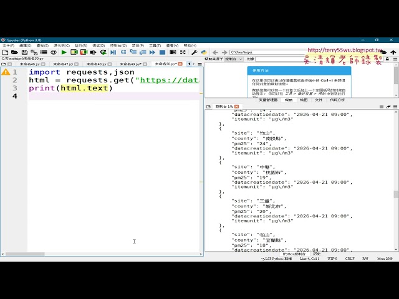Open the list-style outline icon in the toolbar
The image size is (399, 299).
tap(44, 52)
